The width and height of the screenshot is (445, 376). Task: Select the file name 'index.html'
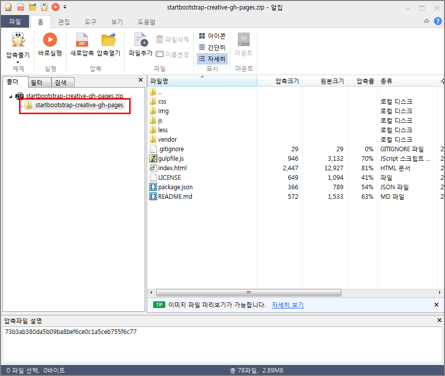click(172, 168)
